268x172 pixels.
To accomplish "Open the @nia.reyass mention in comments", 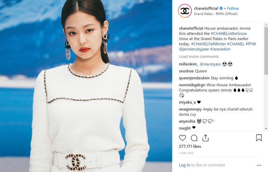I will tap(210, 64).
